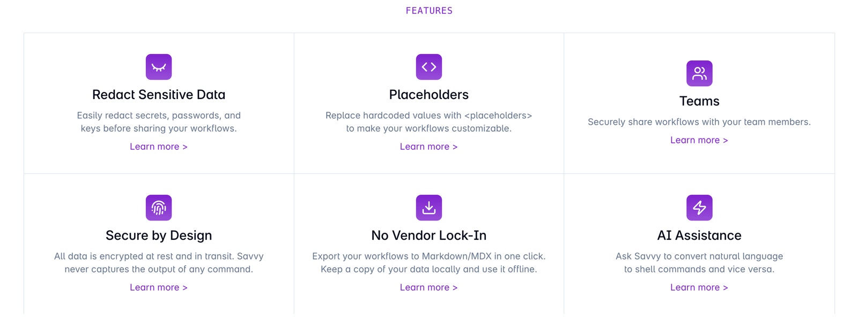Image resolution: width=858 pixels, height=335 pixels.
Task: Select the No Vendor Lock-In heading
Action: tap(429, 235)
